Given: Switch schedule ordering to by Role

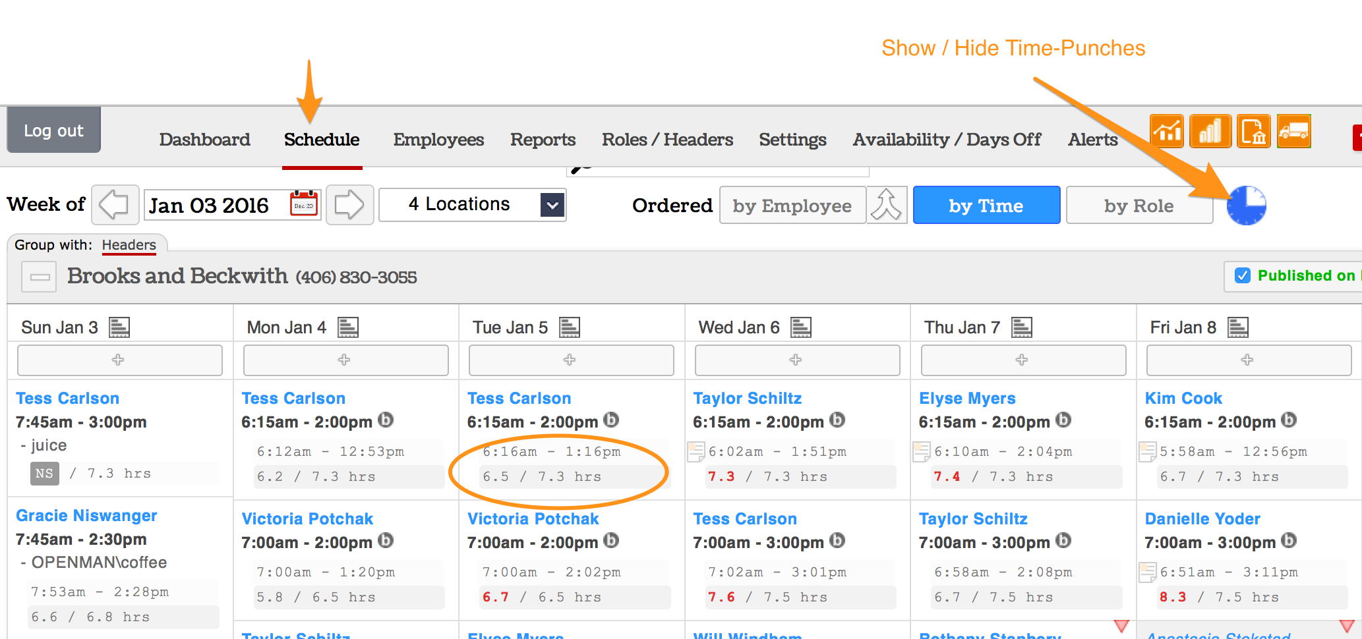Looking at the screenshot, I should tap(1139, 205).
